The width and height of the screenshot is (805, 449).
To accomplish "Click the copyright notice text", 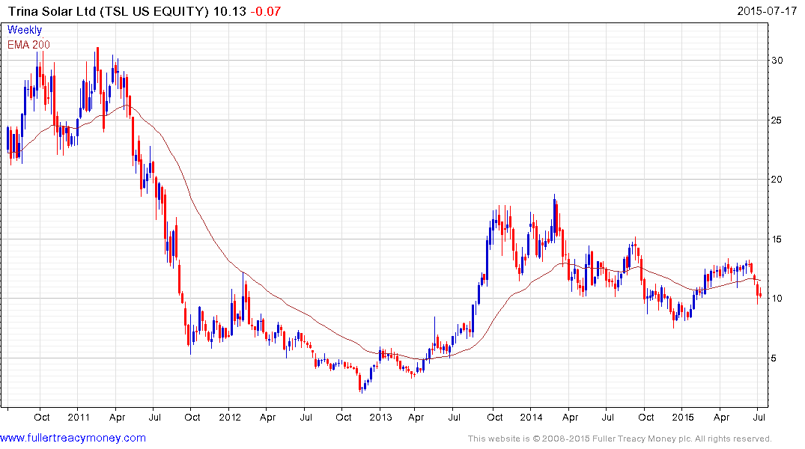I will click(x=620, y=439).
